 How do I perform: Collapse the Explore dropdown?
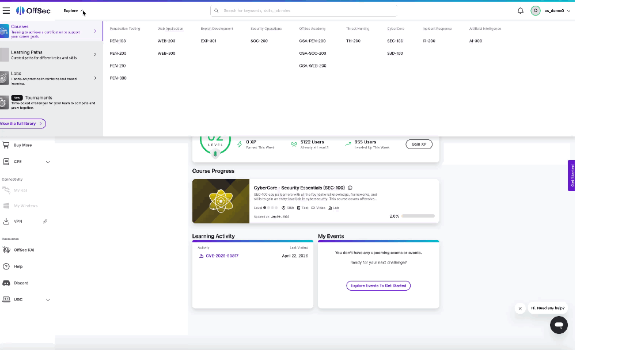point(73,11)
